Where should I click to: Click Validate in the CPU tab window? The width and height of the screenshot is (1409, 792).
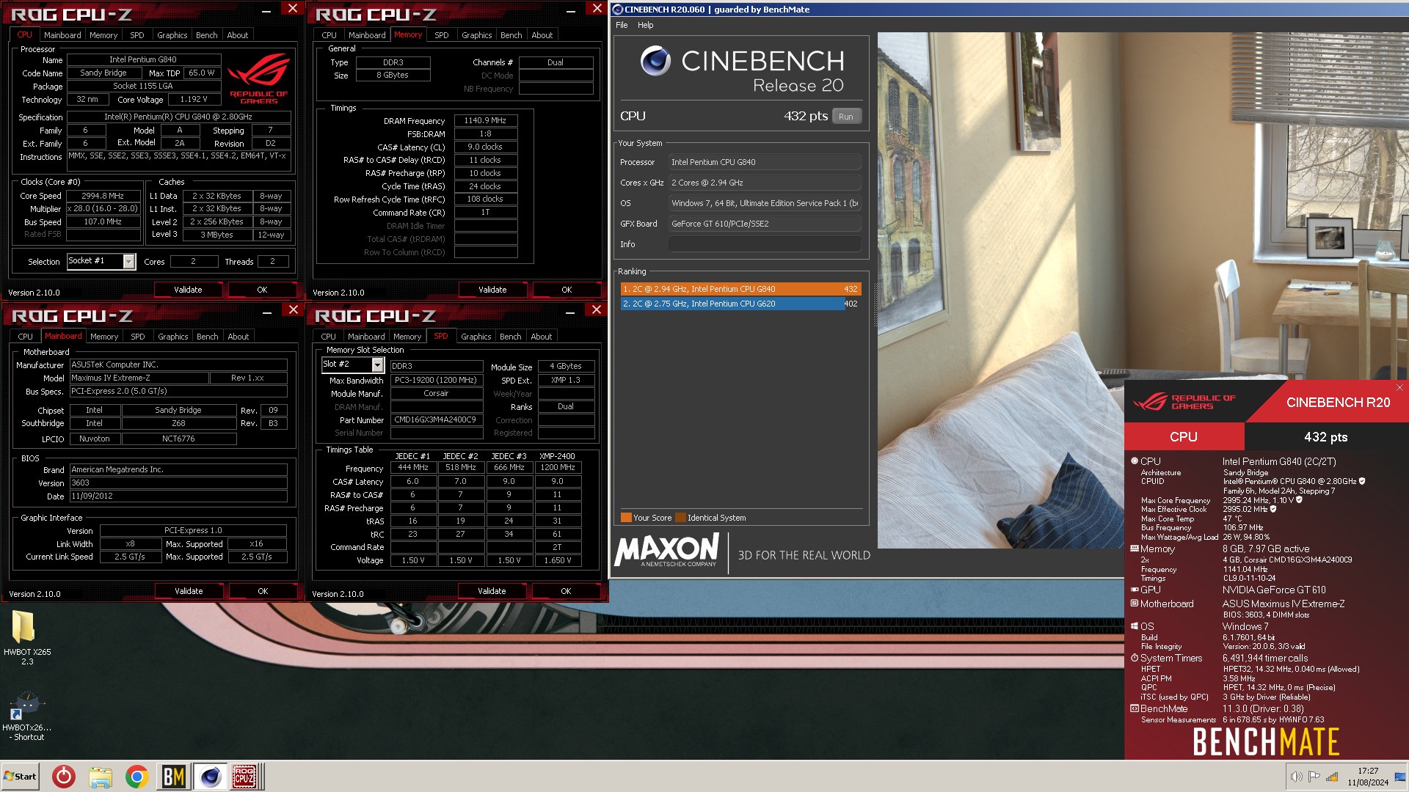pyautogui.click(x=188, y=290)
